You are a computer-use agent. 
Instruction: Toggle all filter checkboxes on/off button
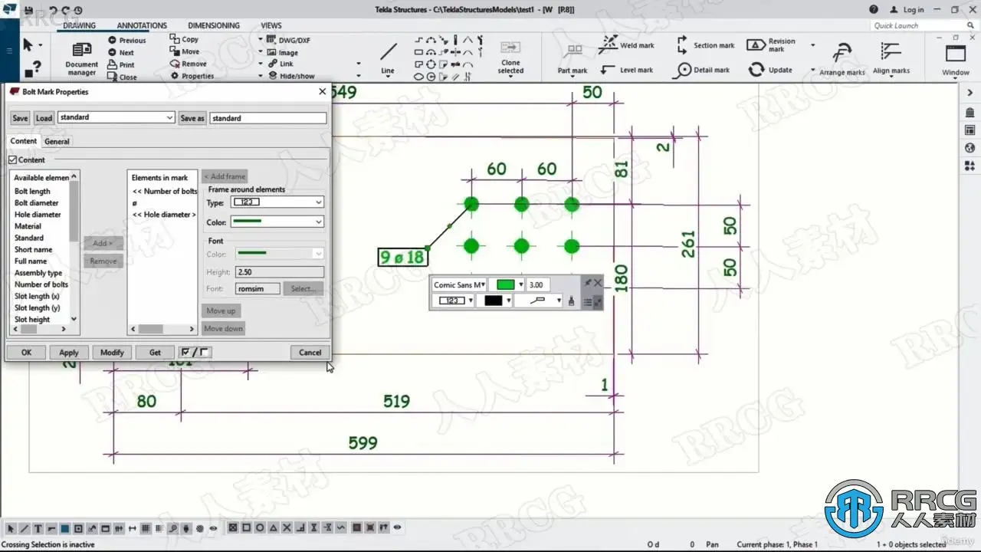(195, 353)
